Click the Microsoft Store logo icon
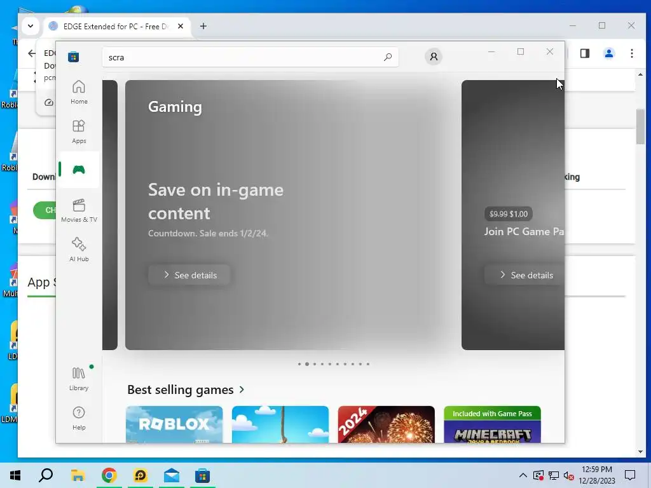 coord(74,57)
